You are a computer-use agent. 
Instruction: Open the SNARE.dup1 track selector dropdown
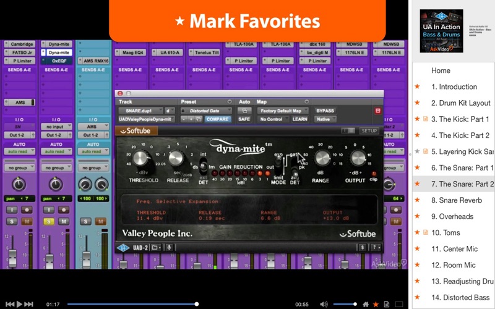tap(141, 111)
